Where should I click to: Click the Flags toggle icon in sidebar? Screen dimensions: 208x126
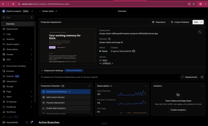(x=4, y=91)
